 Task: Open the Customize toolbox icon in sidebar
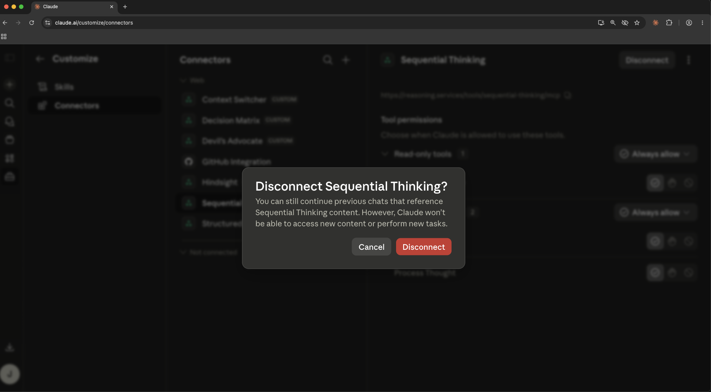(10, 176)
